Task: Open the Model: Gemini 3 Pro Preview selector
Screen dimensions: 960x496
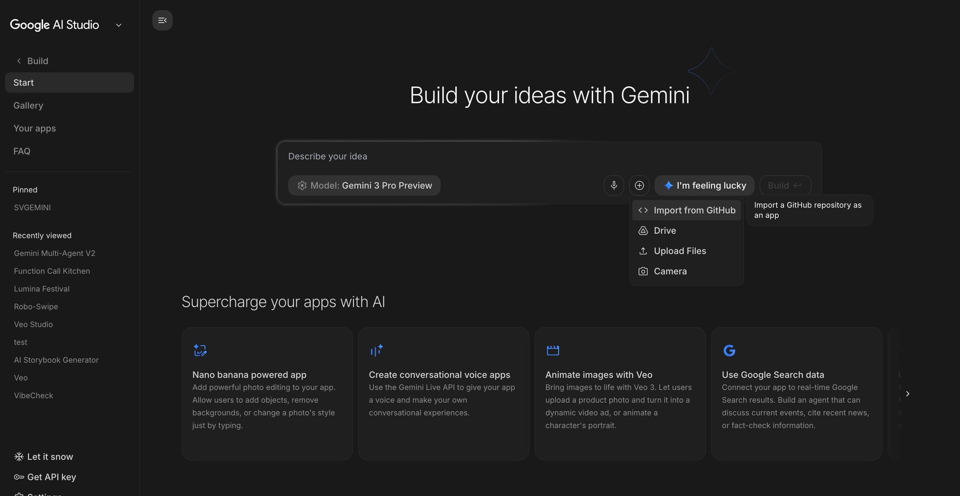Action: [x=364, y=185]
